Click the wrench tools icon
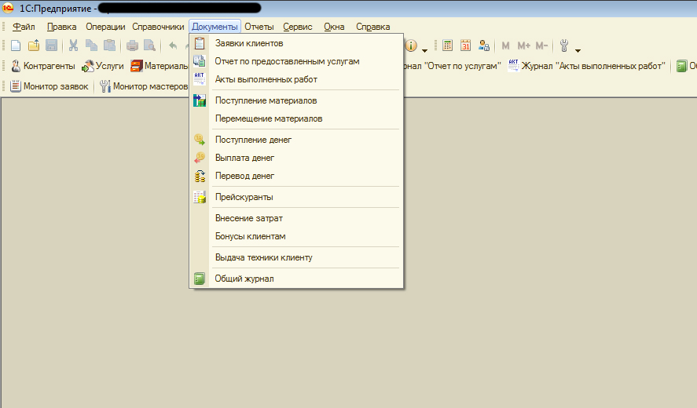The height and width of the screenshot is (408, 697). coord(563,46)
